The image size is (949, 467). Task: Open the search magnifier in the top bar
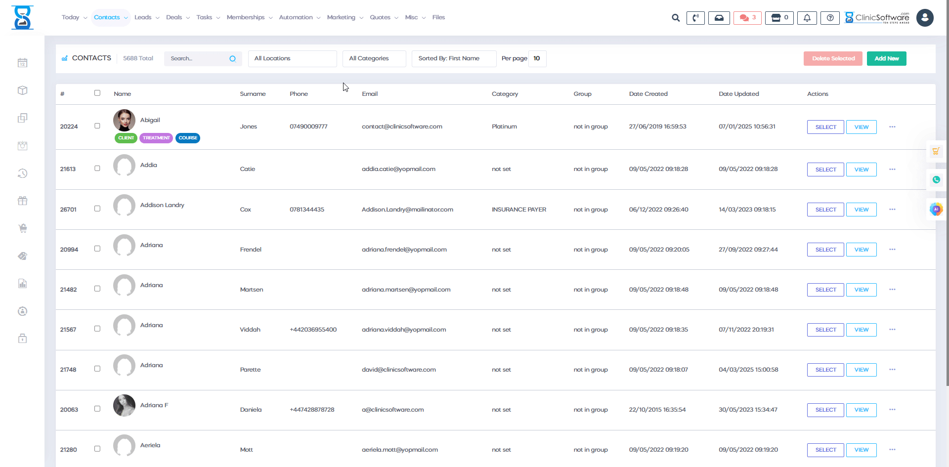[675, 17]
